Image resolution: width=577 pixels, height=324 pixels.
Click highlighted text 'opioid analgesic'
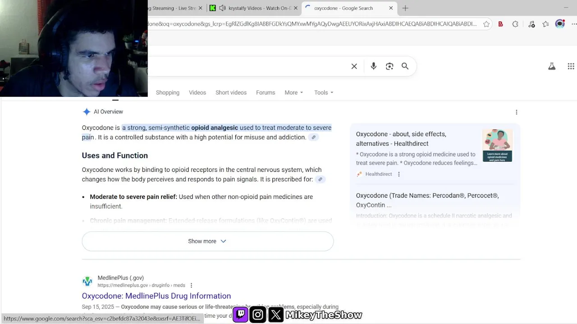pos(215,128)
